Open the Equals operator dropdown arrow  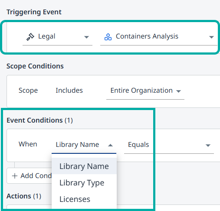point(208,146)
